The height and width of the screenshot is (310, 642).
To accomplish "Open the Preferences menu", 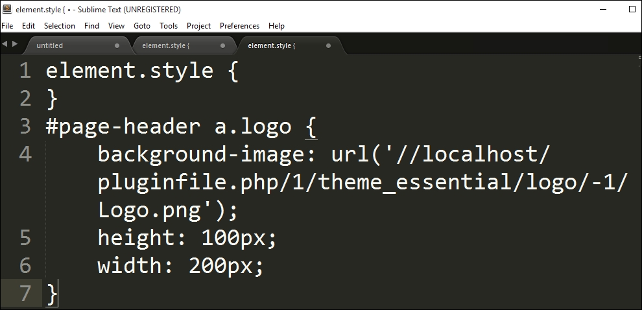I will (x=239, y=26).
